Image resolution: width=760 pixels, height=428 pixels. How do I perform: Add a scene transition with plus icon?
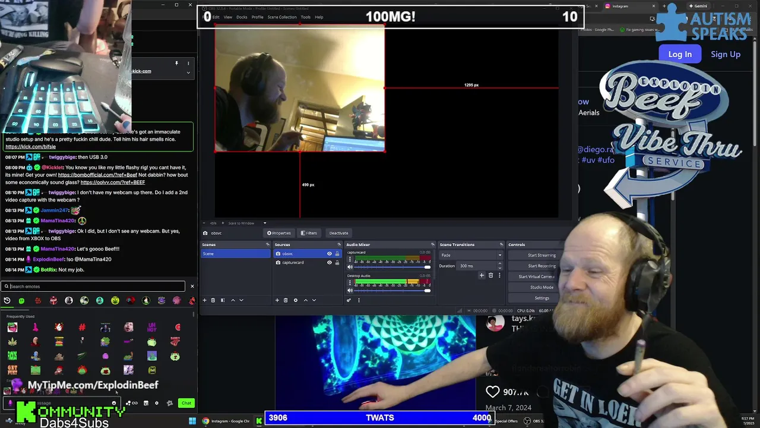click(482, 275)
